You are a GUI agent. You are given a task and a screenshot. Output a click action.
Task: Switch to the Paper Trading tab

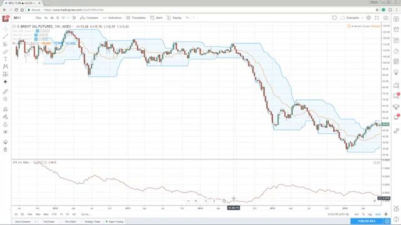pos(115,222)
